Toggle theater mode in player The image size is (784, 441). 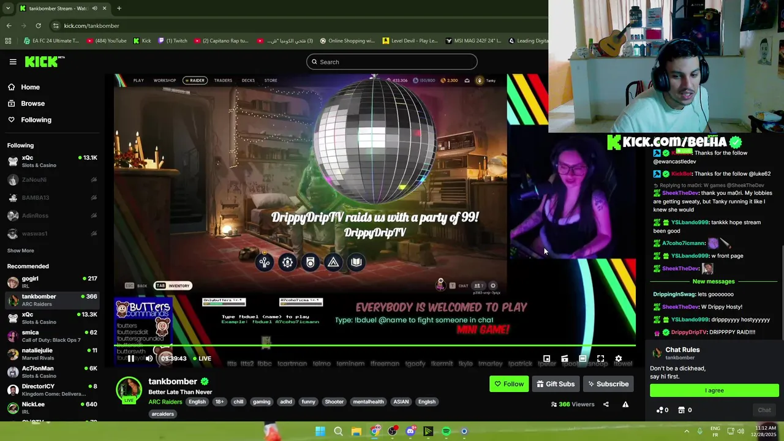pos(582,358)
